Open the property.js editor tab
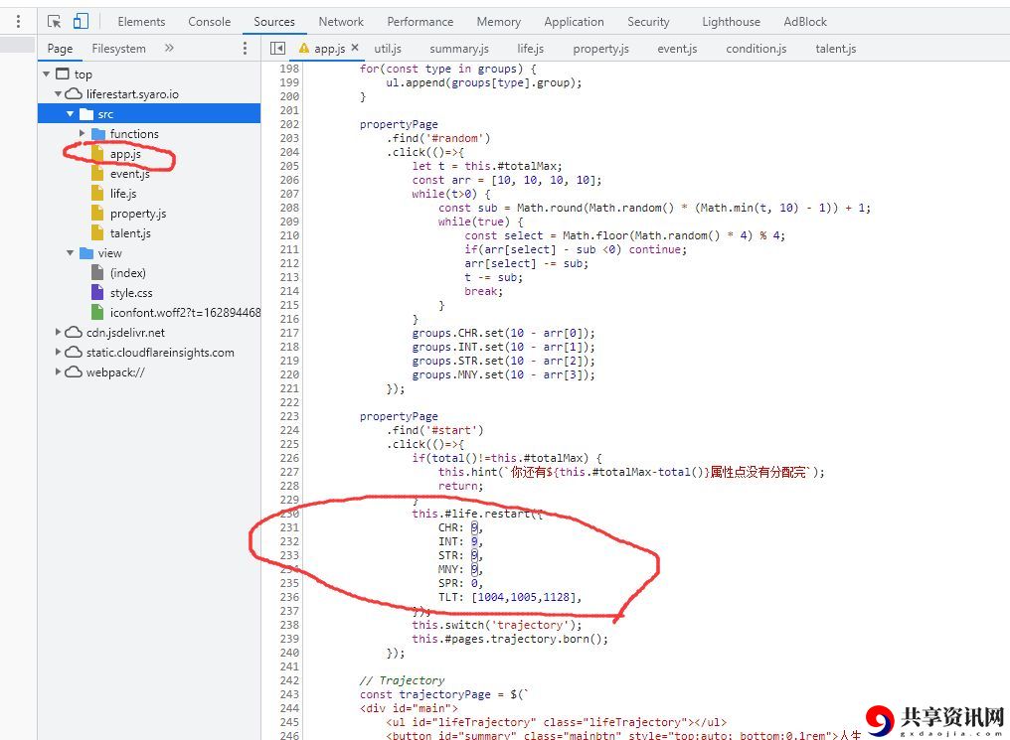Image resolution: width=1010 pixels, height=740 pixels. click(x=601, y=49)
